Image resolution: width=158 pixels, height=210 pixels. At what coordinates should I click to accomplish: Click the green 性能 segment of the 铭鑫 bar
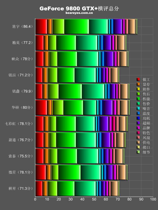[70, 91]
